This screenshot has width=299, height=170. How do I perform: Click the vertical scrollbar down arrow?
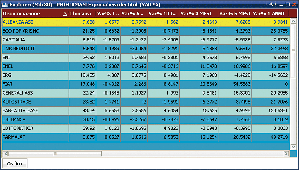click(293, 147)
